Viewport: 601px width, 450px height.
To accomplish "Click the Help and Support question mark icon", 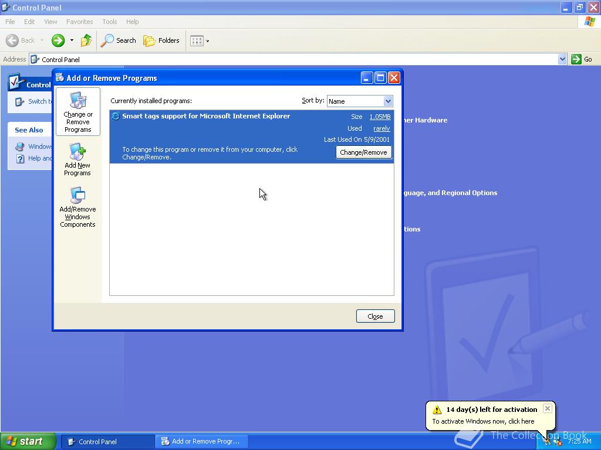I will 21,159.
